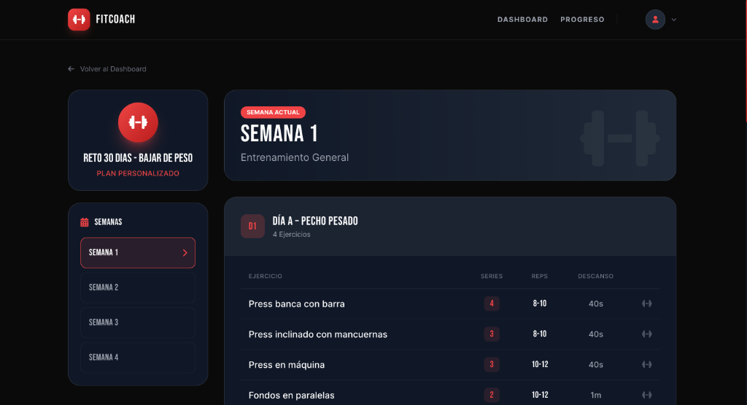Choose Semana 4 from the sidebar
Viewport: 747px width, 405px height.
pos(138,358)
